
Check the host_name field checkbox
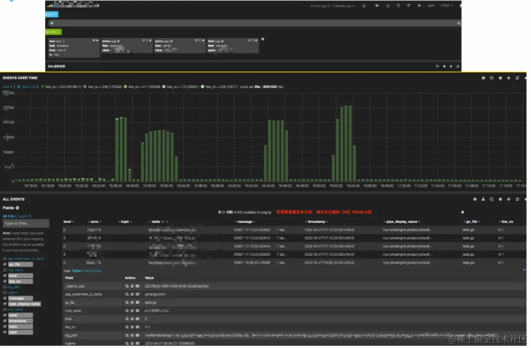[5, 270]
